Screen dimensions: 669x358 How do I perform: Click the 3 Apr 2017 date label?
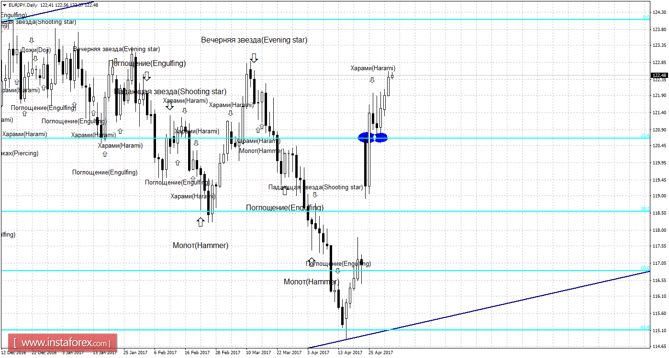pos(318,353)
